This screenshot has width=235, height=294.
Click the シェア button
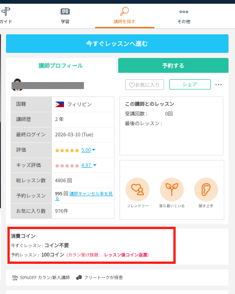[x=190, y=84]
